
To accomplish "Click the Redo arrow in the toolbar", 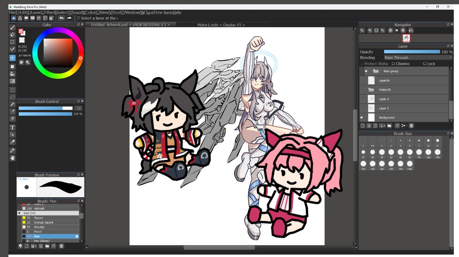I will 69,18.
